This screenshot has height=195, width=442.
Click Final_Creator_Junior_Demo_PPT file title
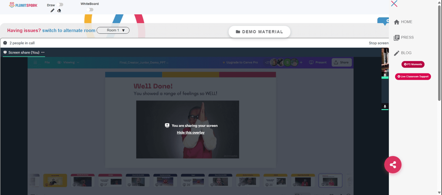(x=144, y=62)
